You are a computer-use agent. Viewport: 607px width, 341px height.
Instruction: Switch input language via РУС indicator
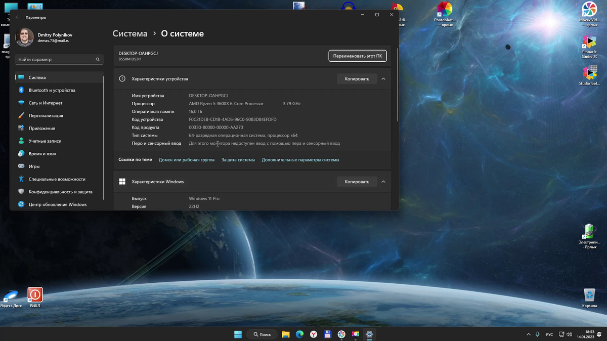pos(549,334)
